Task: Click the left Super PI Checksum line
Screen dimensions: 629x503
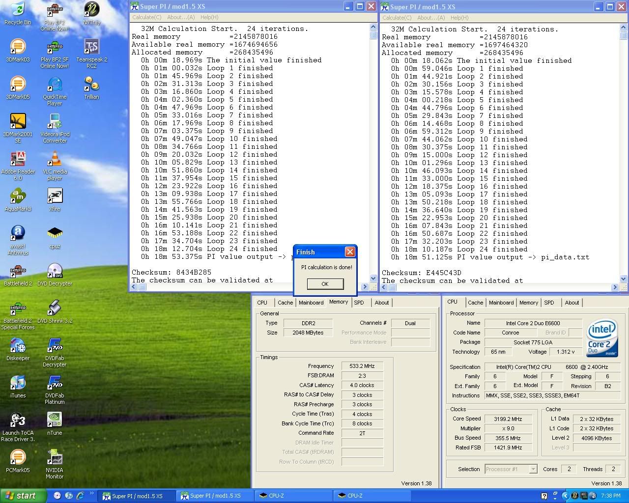Action: tap(172, 272)
